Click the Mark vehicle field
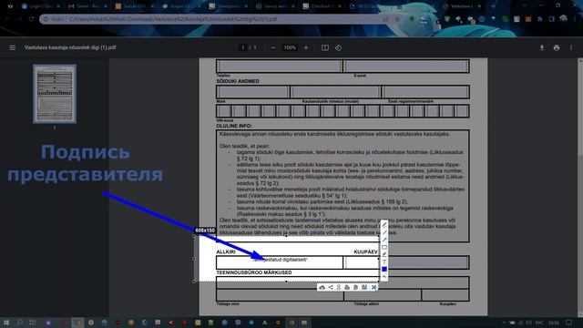 (253, 92)
